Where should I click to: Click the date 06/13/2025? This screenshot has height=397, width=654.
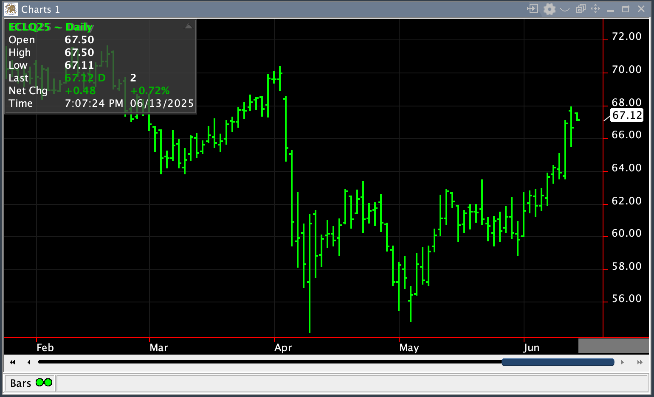tap(162, 103)
